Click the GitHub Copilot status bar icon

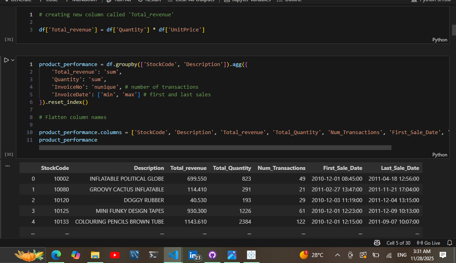377,243
